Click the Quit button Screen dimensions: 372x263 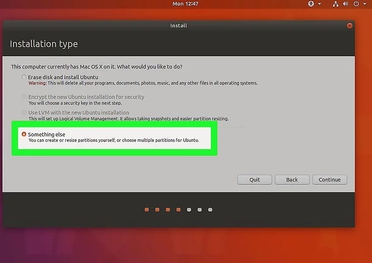coord(254,179)
